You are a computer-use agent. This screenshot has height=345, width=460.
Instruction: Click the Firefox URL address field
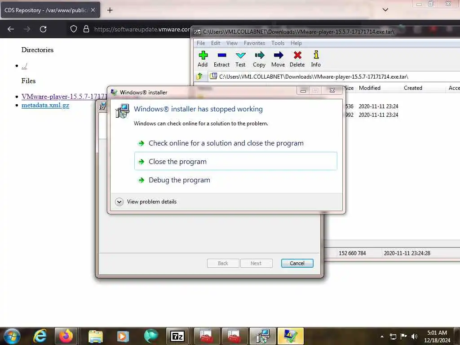[x=142, y=29]
